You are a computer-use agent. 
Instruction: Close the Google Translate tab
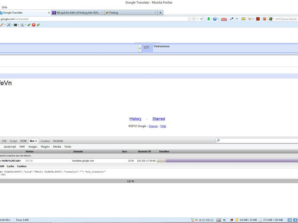coord(49,12)
